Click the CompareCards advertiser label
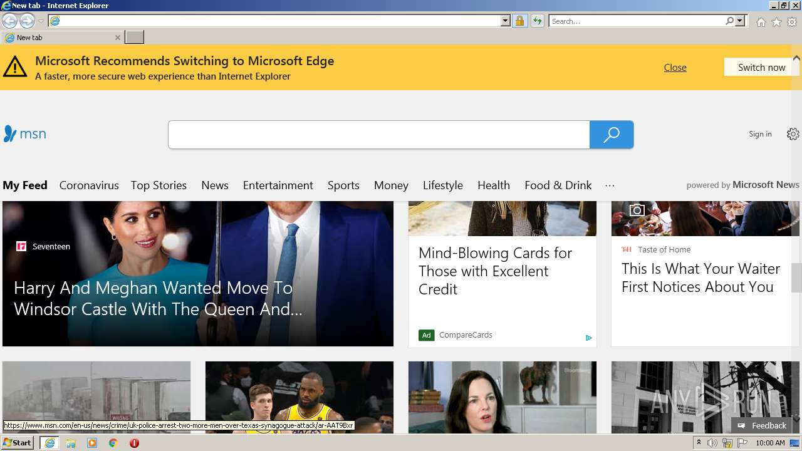 (x=466, y=335)
